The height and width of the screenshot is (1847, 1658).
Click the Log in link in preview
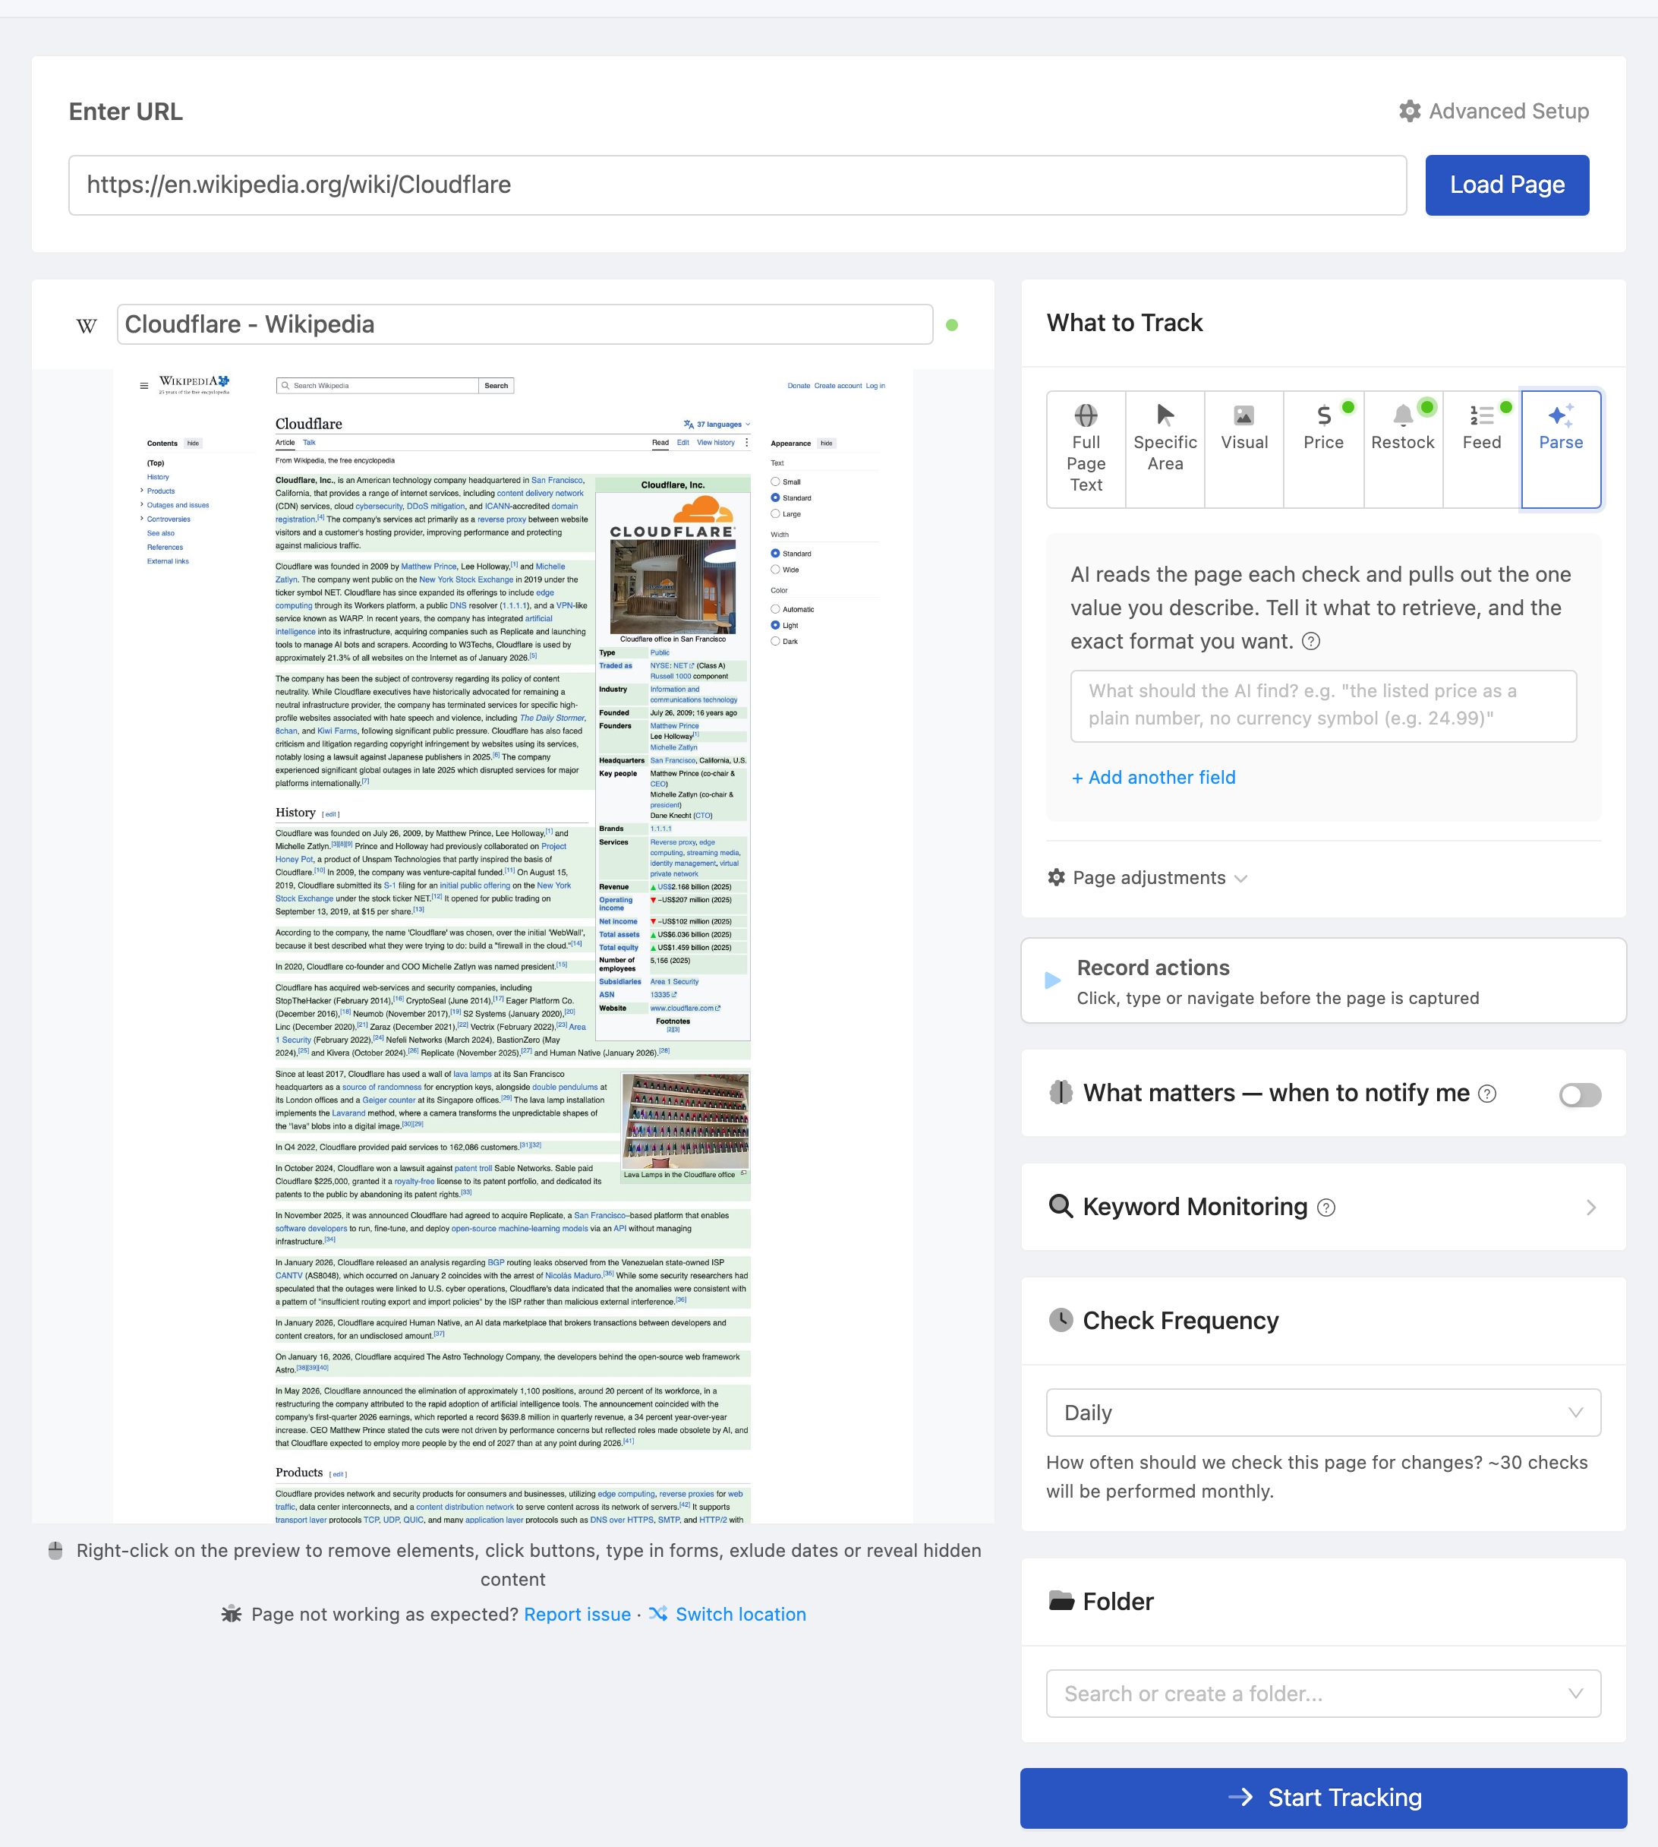click(875, 386)
